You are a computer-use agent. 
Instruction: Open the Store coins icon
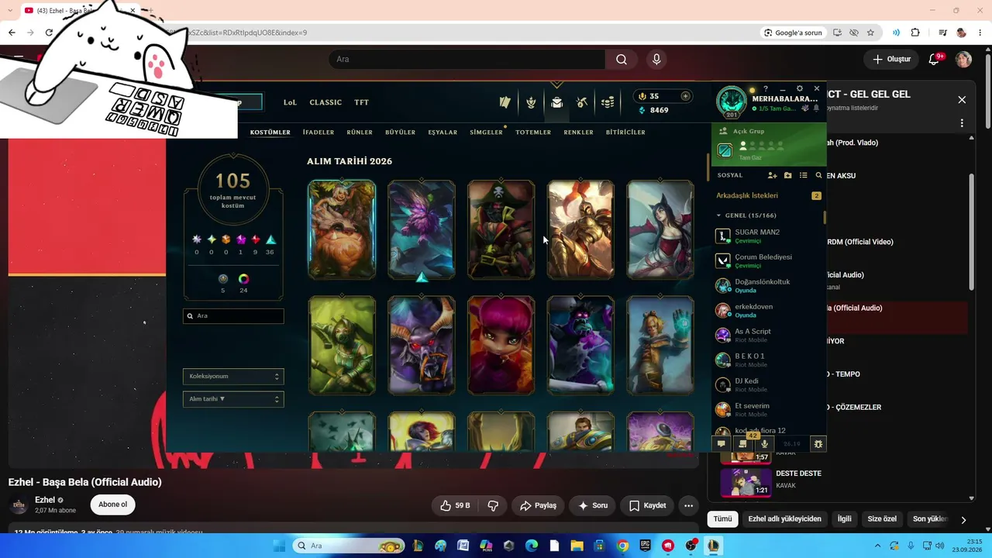[x=608, y=102]
